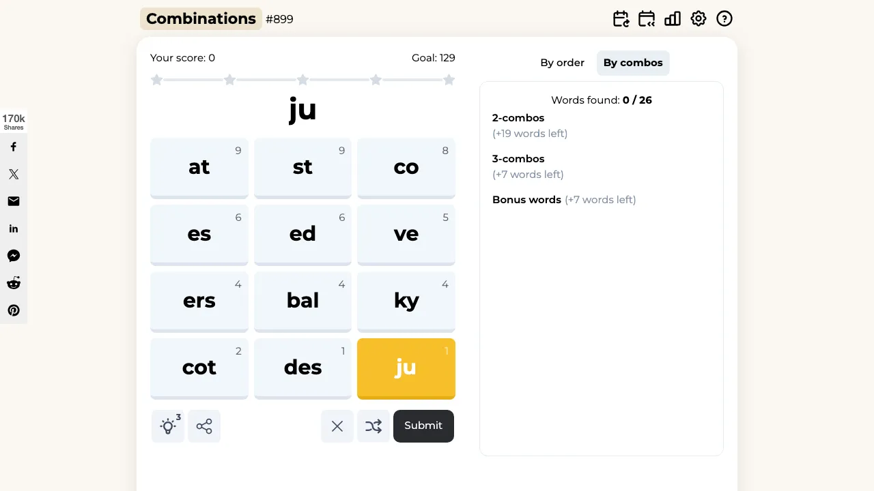This screenshot has height=491, width=874.
Task: Share on Pinterest from the sidebar
Action: 14,310
